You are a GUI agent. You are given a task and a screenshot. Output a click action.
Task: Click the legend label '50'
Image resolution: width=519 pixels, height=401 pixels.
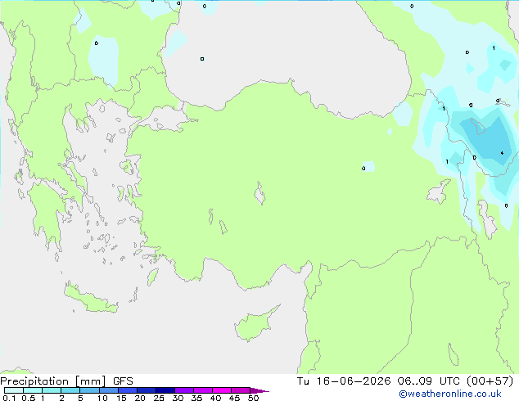tap(253, 398)
